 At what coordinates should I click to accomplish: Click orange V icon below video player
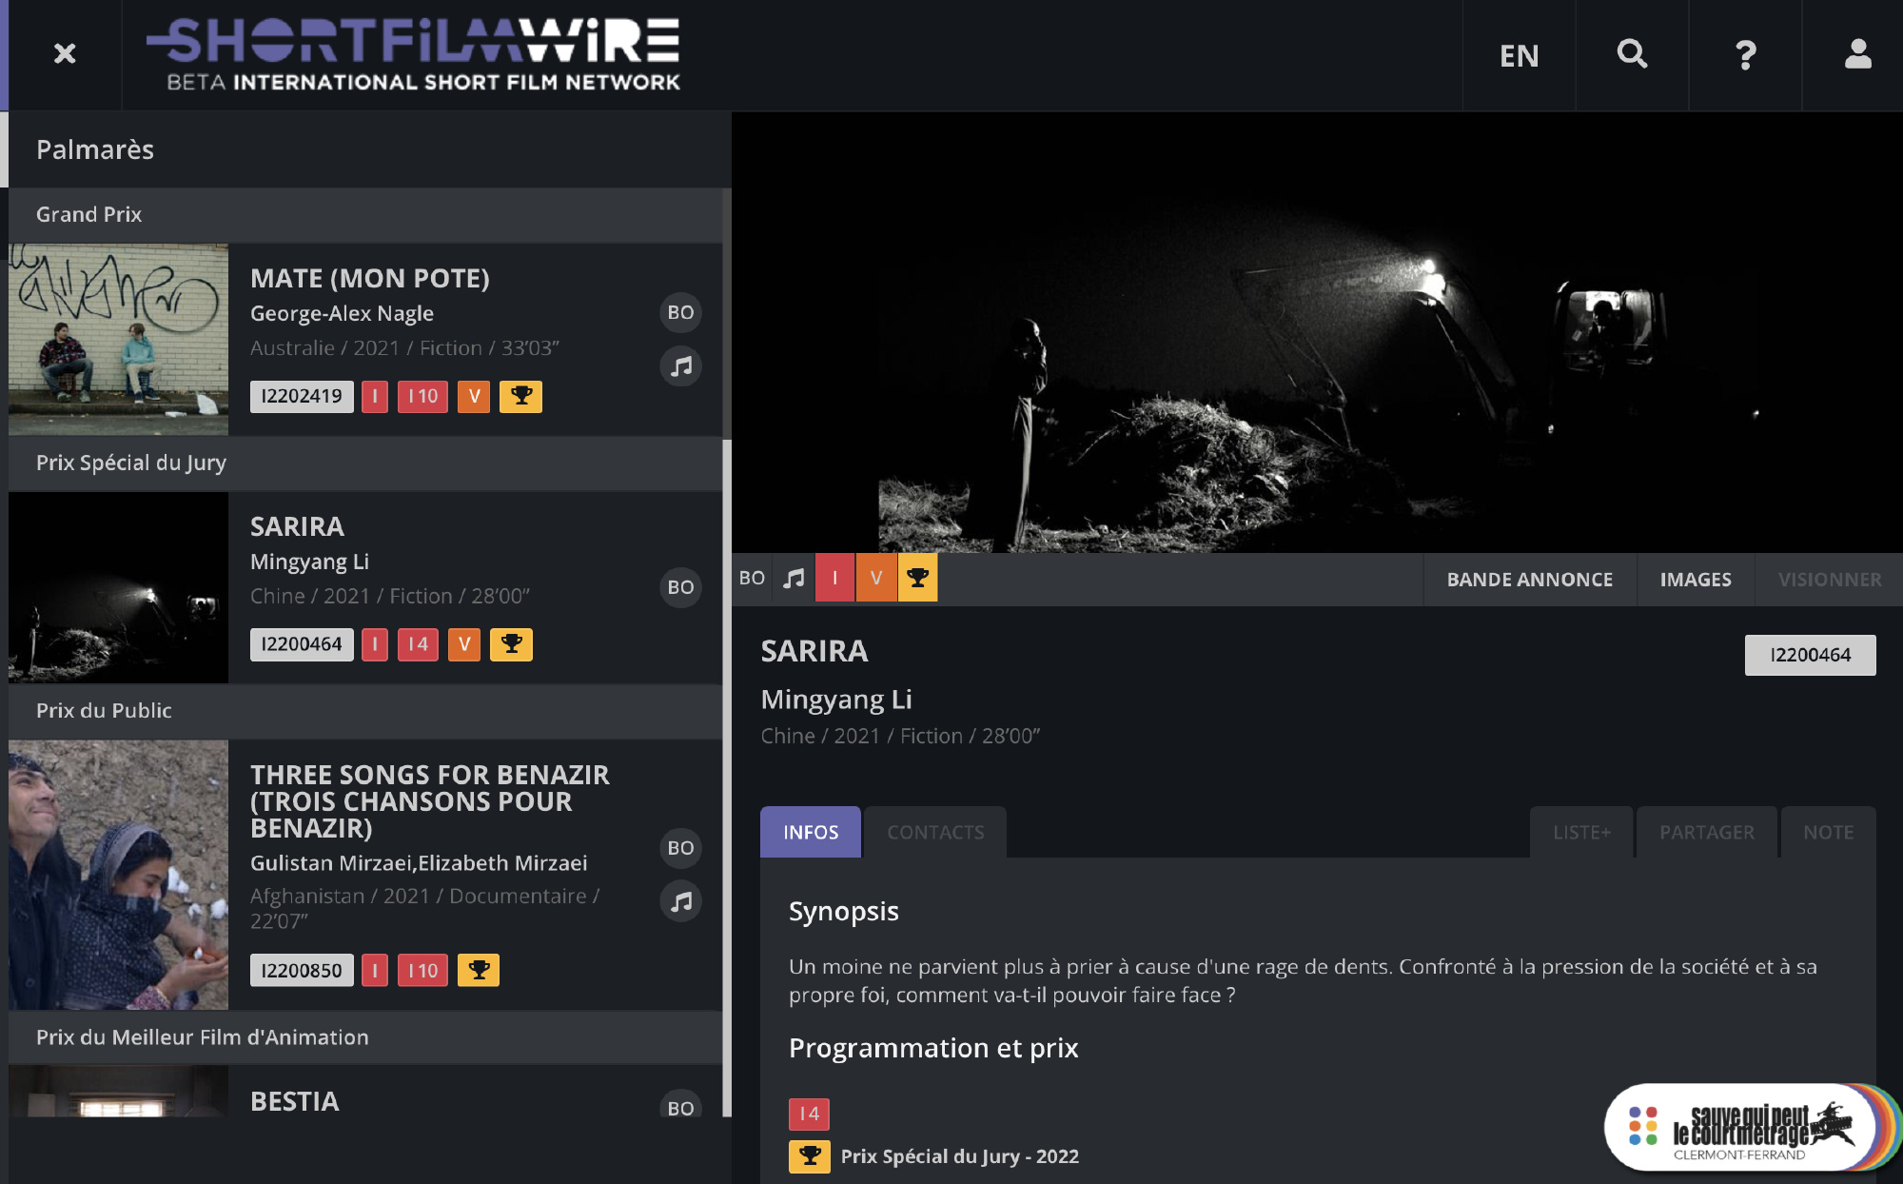pos(876,578)
